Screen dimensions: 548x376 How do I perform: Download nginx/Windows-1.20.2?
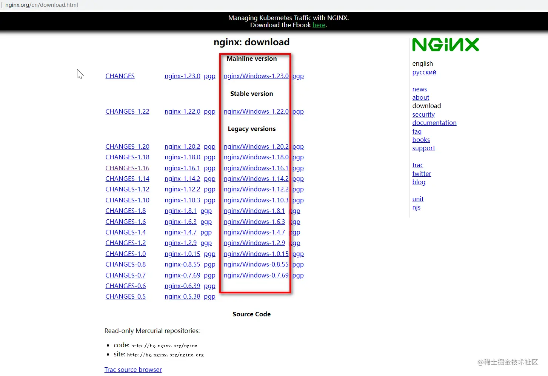coord(256,146)
